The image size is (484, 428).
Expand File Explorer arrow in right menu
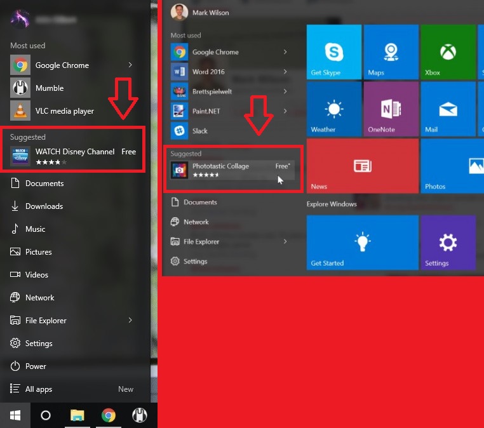[285, 241]
